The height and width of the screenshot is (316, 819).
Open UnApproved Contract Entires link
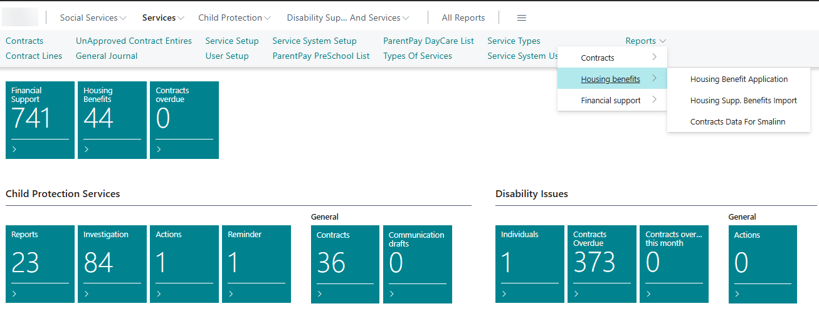pos(134,41)
